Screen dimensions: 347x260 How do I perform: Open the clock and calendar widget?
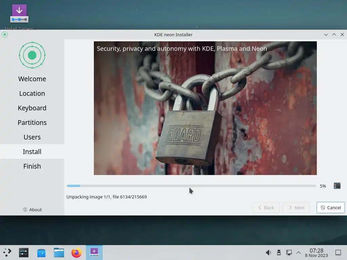click(316, 253)
